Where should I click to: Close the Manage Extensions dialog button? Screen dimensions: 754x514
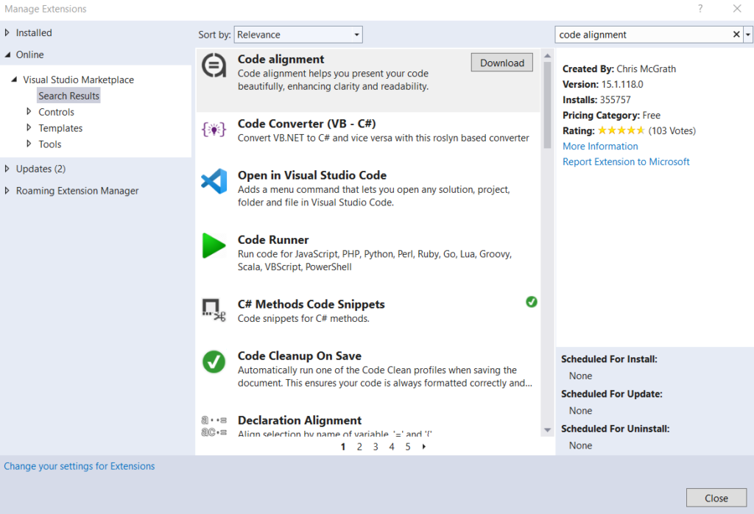pyautogui.click(x=716, y=498)
